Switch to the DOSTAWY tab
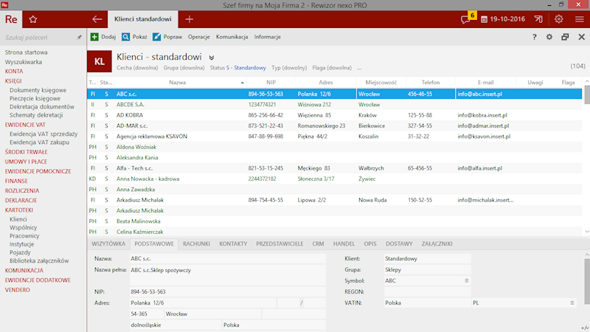 [x=399, y=244]
